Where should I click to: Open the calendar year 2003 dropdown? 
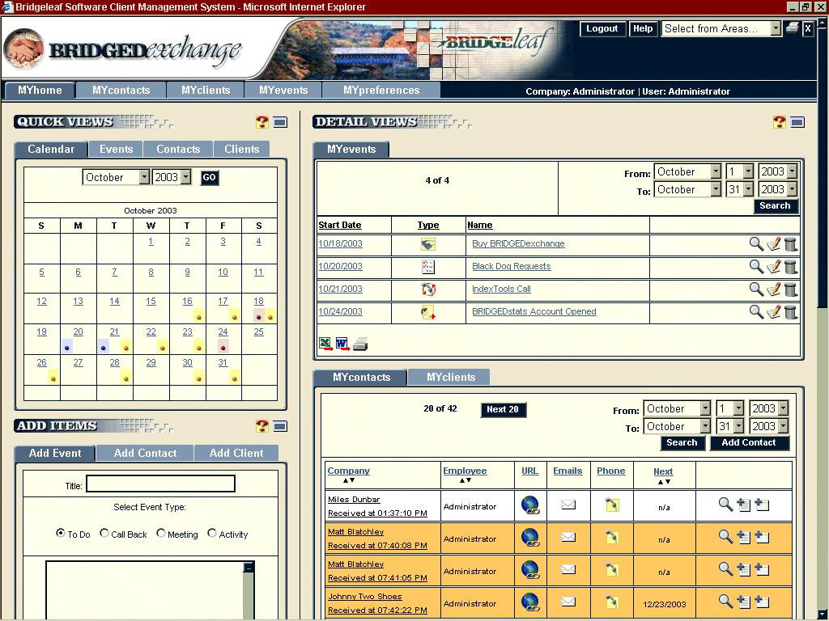(x=172, y=177)
